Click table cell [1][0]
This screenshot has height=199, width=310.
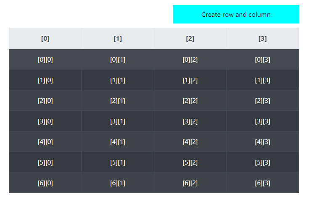pos(45,80)
